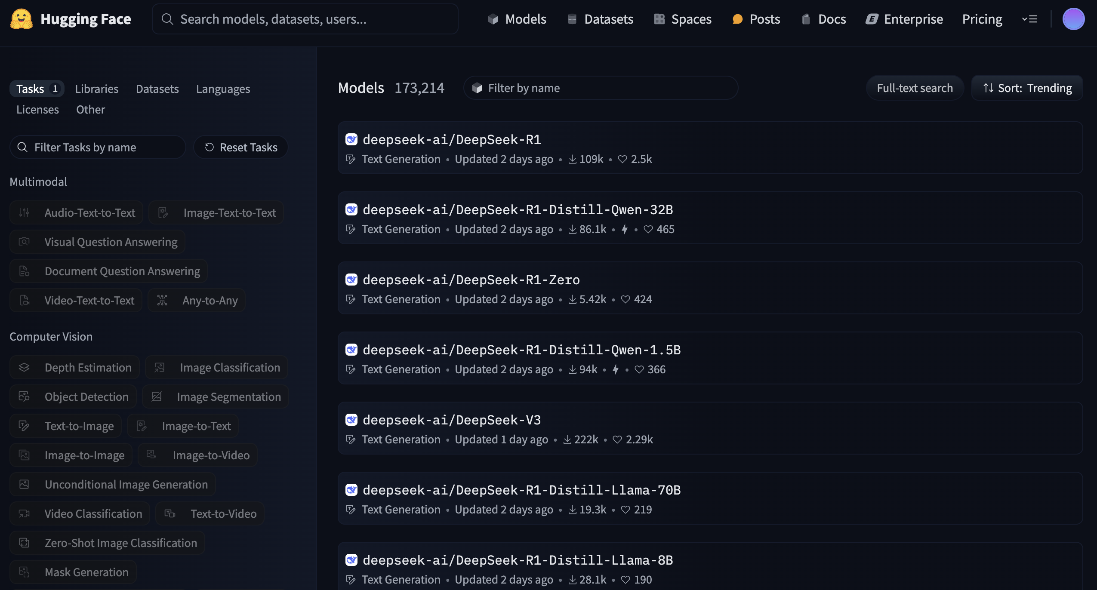Click the Image-to-Video task icon
Screen dimensions: 1097x590
click(x=151, y=455)
